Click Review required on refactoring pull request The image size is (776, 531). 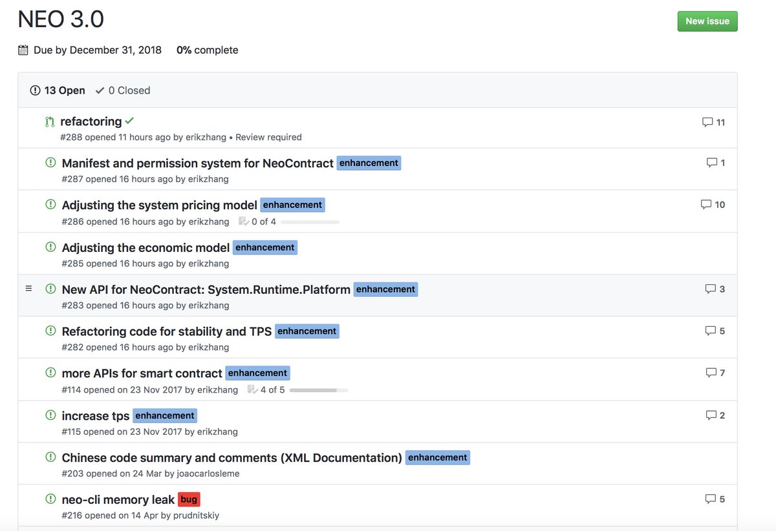tap(268, 138)
